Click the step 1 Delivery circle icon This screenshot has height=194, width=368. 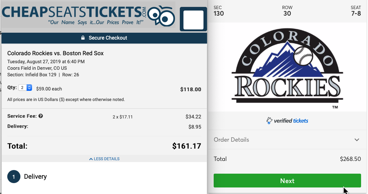click(13, 177)
